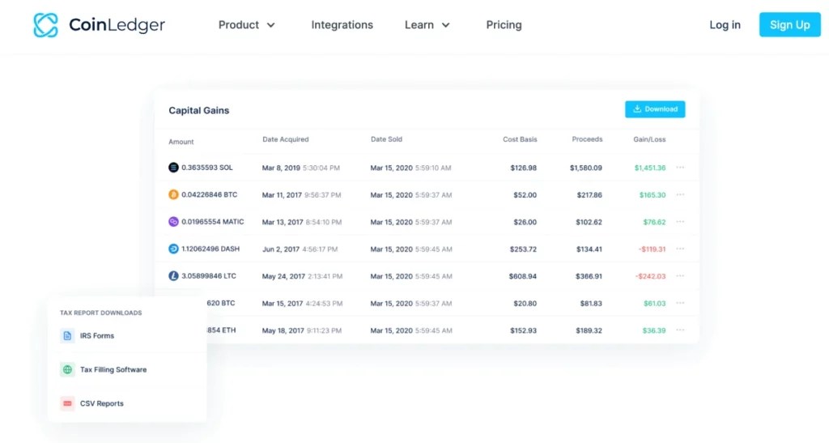This screenshot has width=829, height=443.
Task: Click the 0.3635593 SOL amount
Action: pos(207,168)
